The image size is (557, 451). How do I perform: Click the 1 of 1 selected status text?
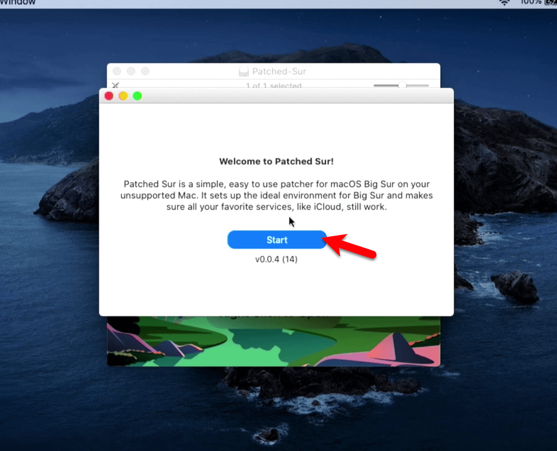click(274, 86)
